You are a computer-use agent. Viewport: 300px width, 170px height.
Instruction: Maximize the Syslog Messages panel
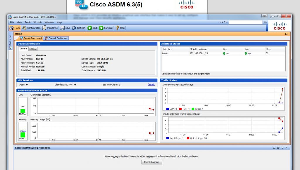pos(274,148)
